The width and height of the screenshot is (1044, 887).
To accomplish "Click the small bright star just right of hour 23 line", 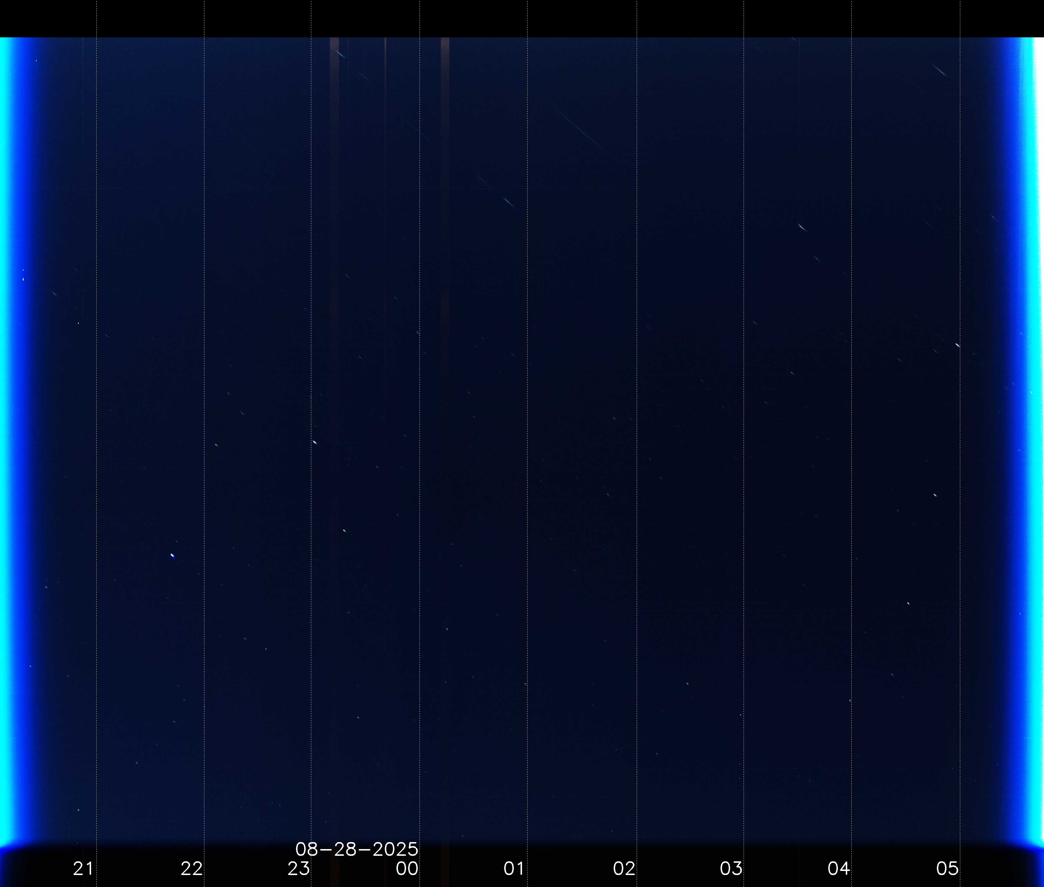I will pyautogui.click(x=314, y=442).
